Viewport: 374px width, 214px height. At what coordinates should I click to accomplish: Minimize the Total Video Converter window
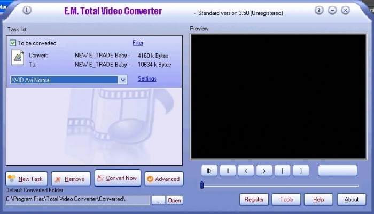pos(332,10)
